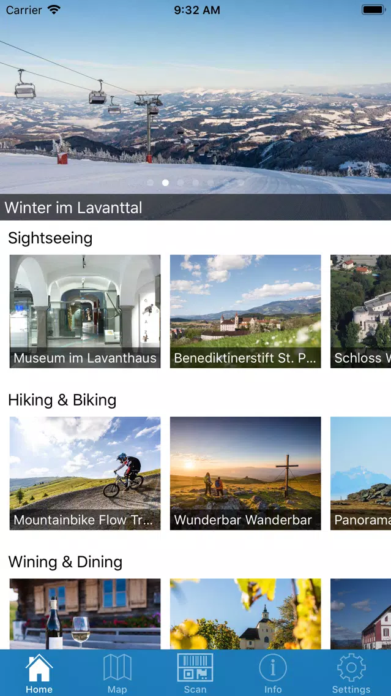Open the Scan QR code icon
This screenshot has height=696, width=391.
[x=195, y=668]
